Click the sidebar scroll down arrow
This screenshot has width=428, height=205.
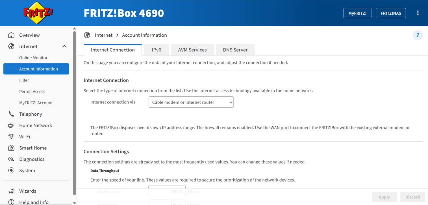pyautogui.click(x=74, y=203)
